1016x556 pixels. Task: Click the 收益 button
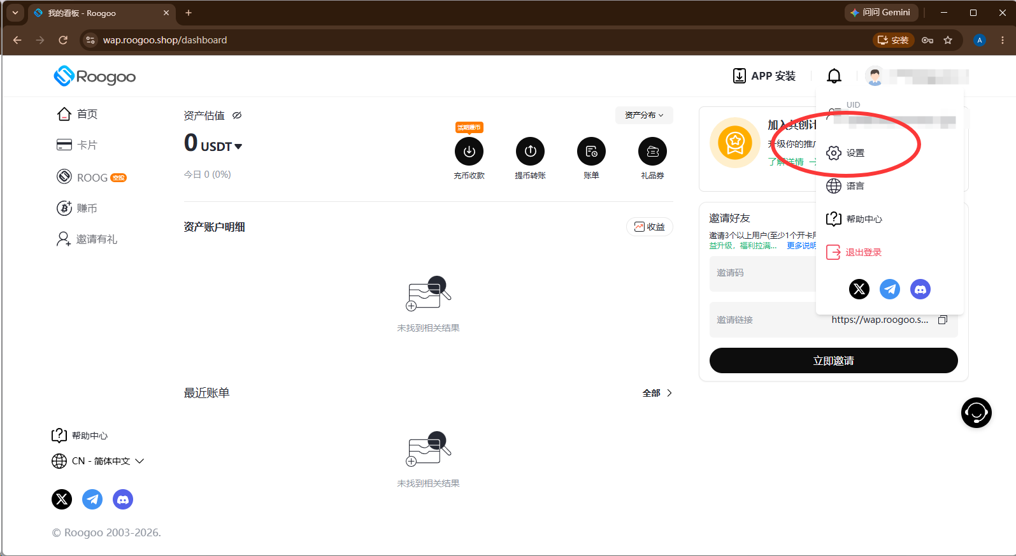[x=650, y=227]
